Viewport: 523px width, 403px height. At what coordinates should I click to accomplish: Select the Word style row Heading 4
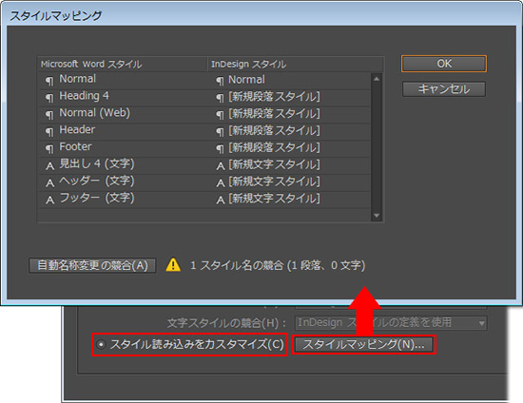[123, 97]
